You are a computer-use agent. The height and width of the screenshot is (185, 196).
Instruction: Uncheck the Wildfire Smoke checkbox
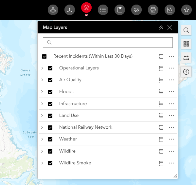50,163
